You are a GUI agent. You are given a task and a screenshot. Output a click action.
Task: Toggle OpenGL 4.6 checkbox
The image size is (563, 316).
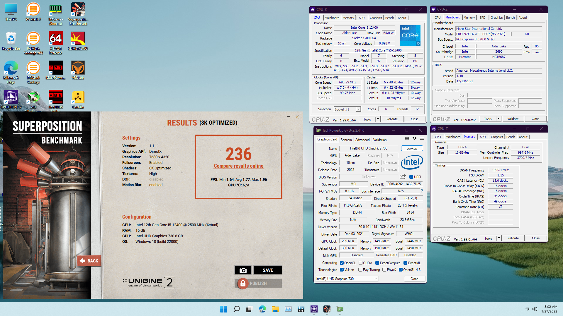point(401,270)
